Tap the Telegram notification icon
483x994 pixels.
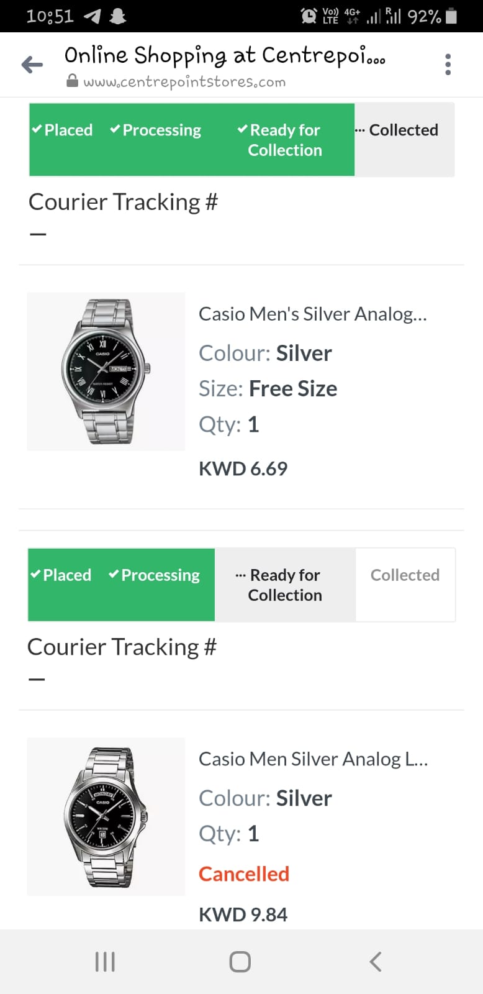[x=93, y=16]
